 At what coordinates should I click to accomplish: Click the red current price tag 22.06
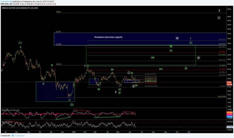tap(229, 82)
